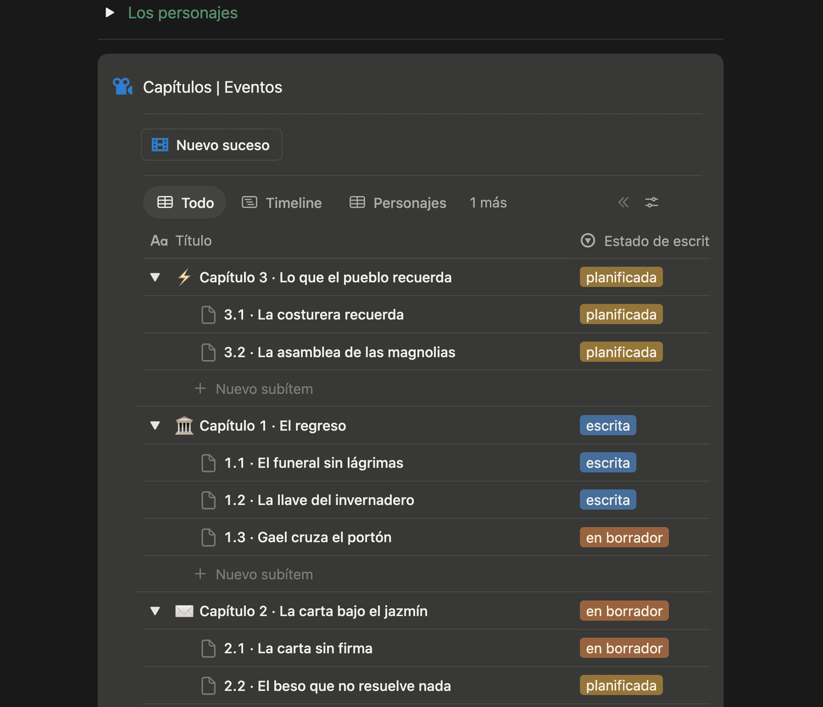Click the plus icon under Capítulo 3 subitems

200,388
